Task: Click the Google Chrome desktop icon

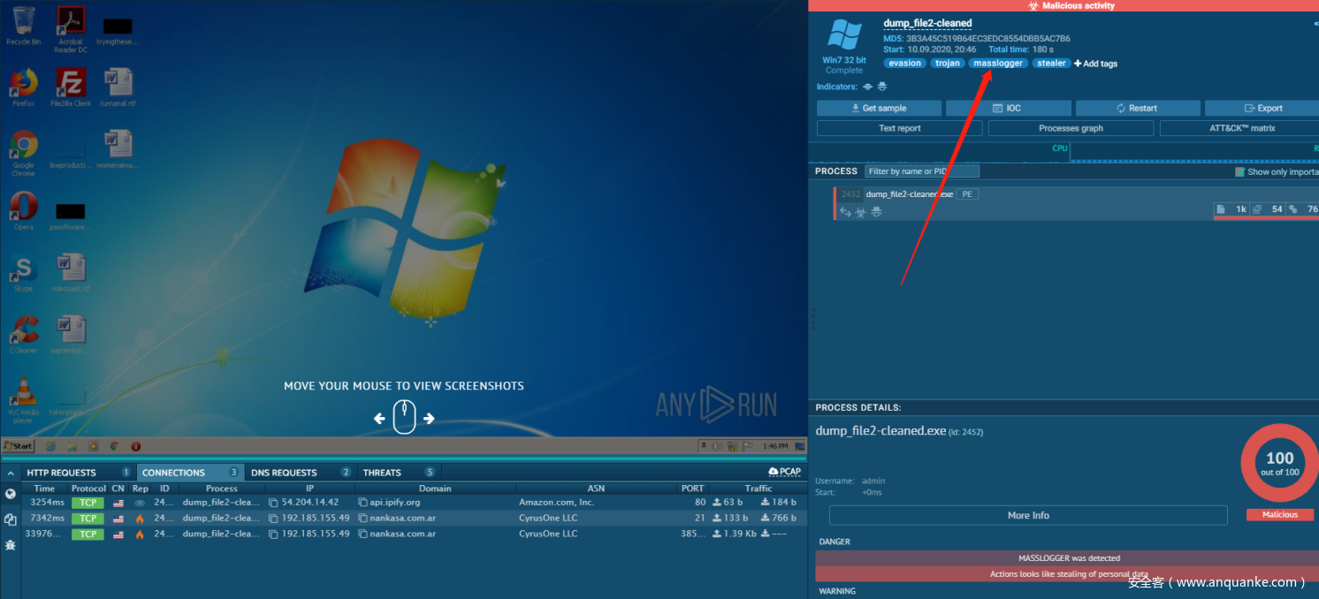Action: pyautogui.click(x=24, y=146)
